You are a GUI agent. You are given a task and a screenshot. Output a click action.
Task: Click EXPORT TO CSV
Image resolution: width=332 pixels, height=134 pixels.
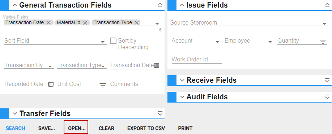(146, 128)
